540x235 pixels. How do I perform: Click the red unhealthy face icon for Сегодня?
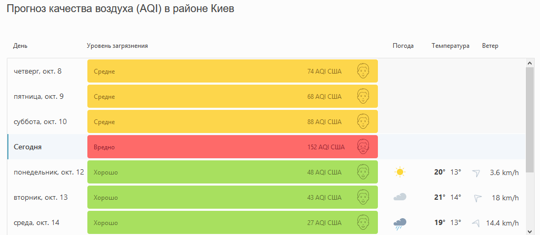[x=363, y=147]
